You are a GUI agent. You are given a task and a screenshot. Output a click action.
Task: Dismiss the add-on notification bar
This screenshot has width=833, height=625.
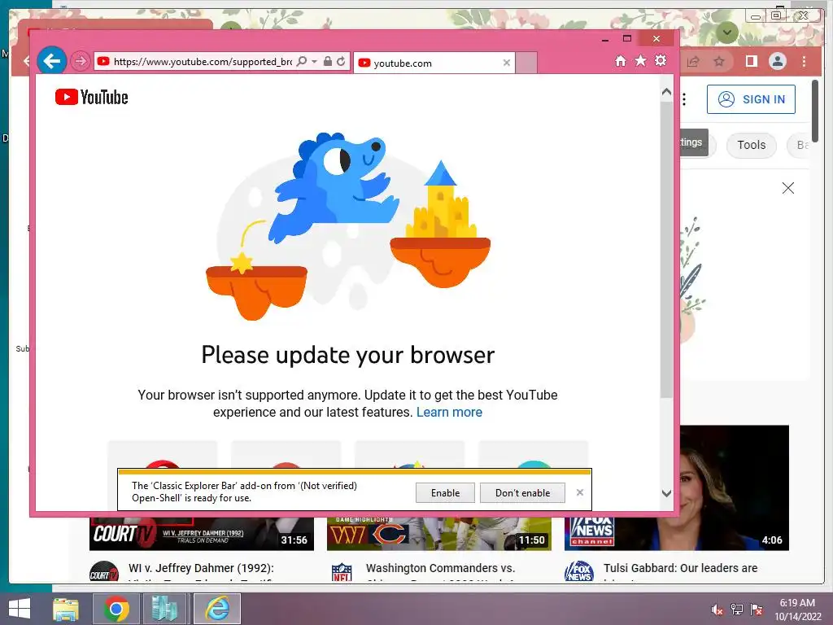(x=579, y=492)
